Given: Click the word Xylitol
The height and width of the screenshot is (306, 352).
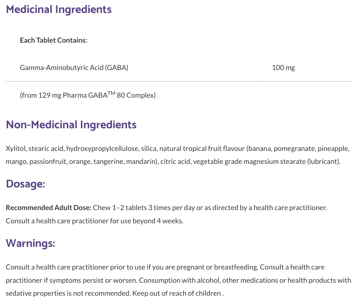Looking at the screenshot, I should point(16,149).
